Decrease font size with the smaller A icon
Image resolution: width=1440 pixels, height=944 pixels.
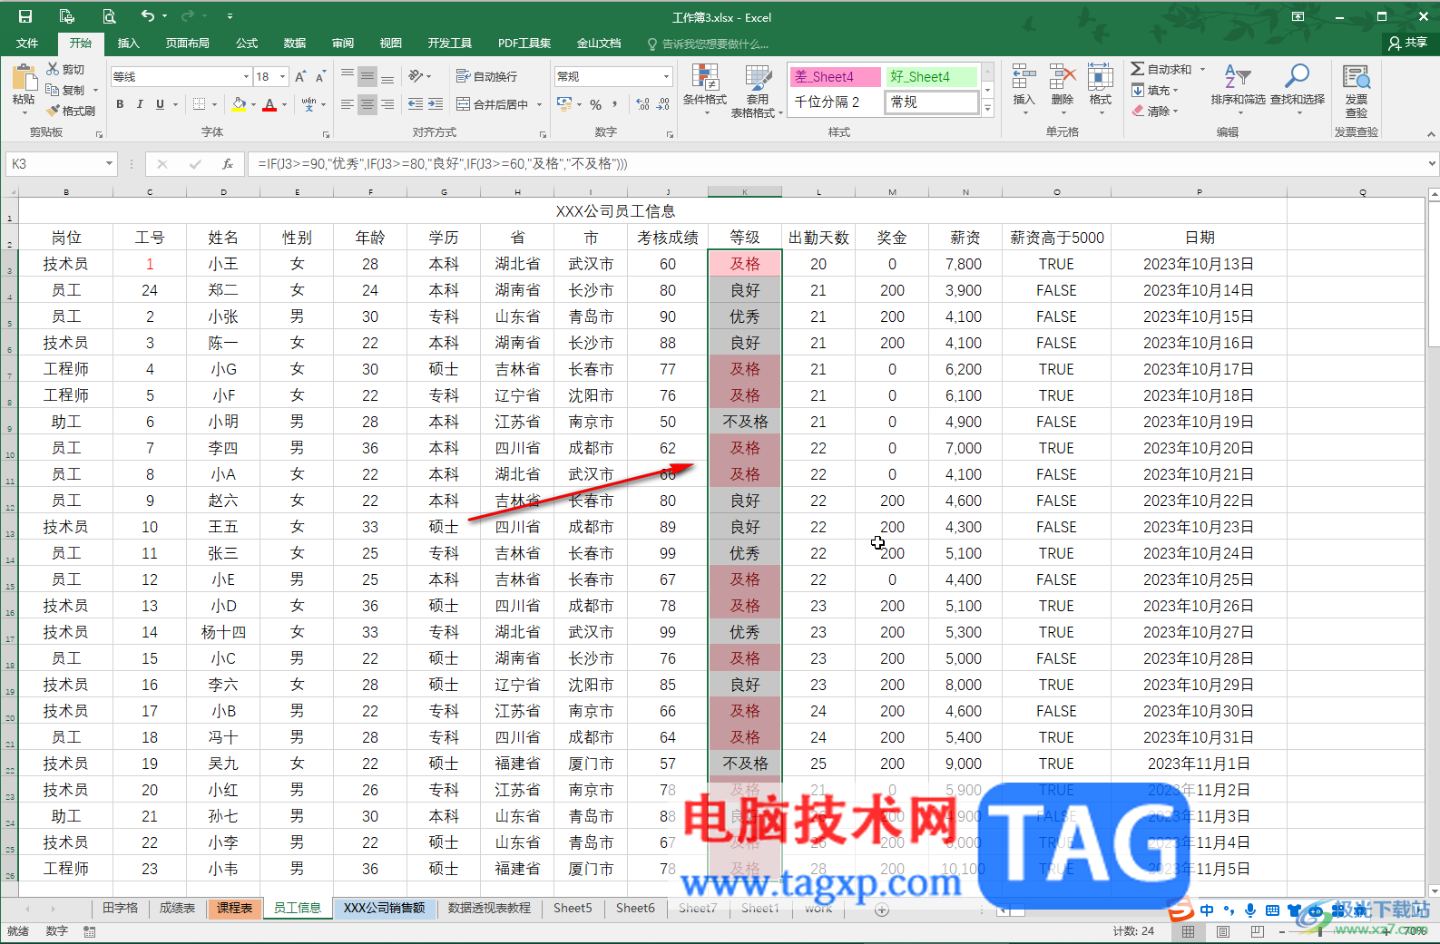click(321, 77)
